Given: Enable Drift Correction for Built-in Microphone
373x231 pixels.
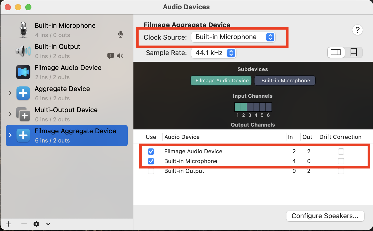Looking at the screenshot, I should point(341,161).
